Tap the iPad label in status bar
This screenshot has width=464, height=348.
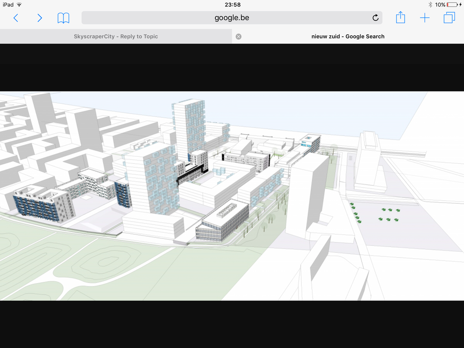pos(8,5)
